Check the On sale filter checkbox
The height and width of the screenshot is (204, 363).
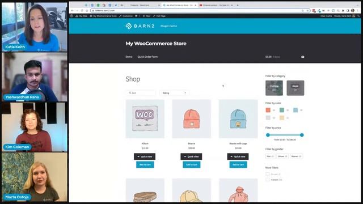coord(268,174)
